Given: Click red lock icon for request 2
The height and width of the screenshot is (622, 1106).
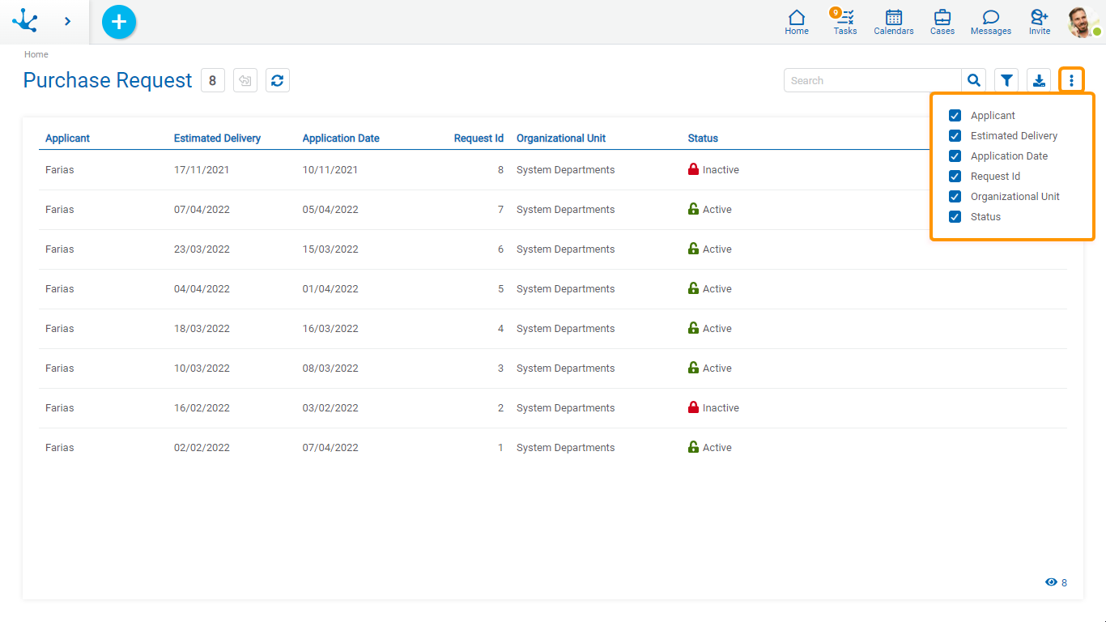Looking at the screenshot, I should [693, 407].
